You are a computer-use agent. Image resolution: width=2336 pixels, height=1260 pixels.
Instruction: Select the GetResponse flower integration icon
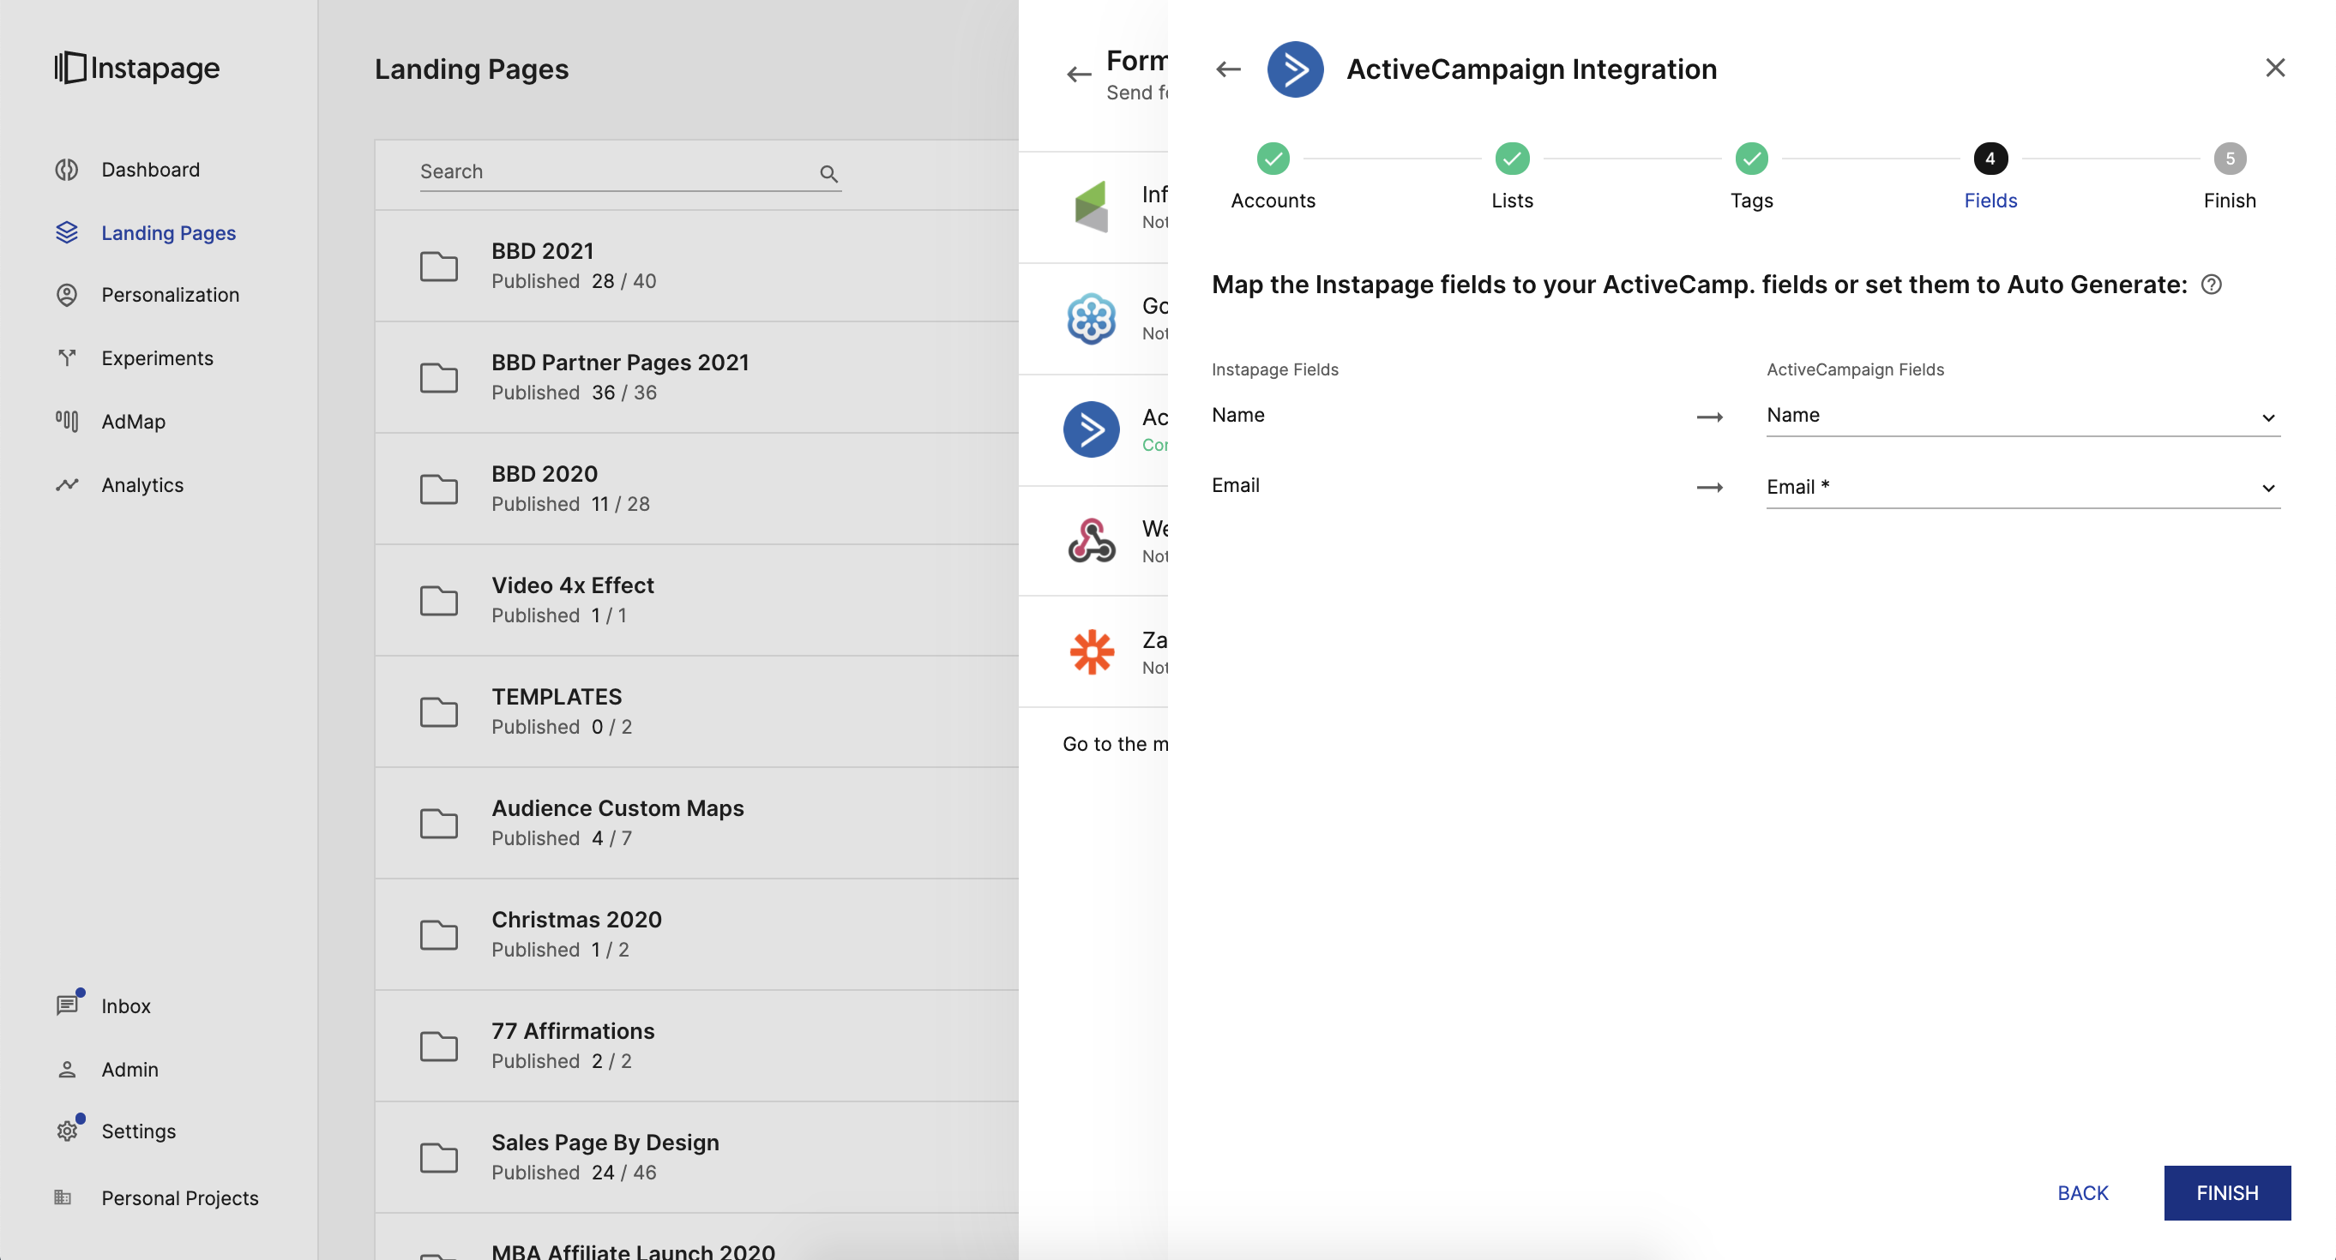tap(1091, 318)
